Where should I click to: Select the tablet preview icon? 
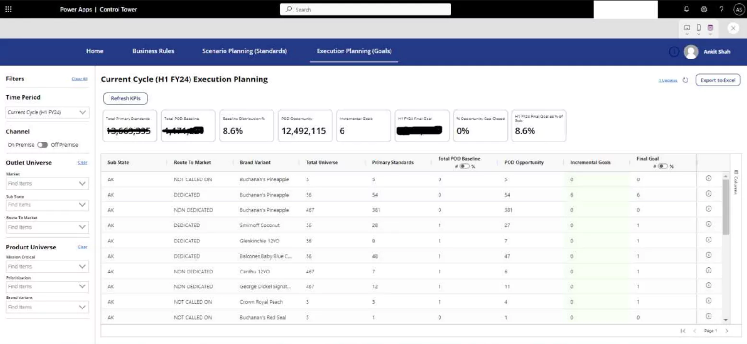[711, 28]
